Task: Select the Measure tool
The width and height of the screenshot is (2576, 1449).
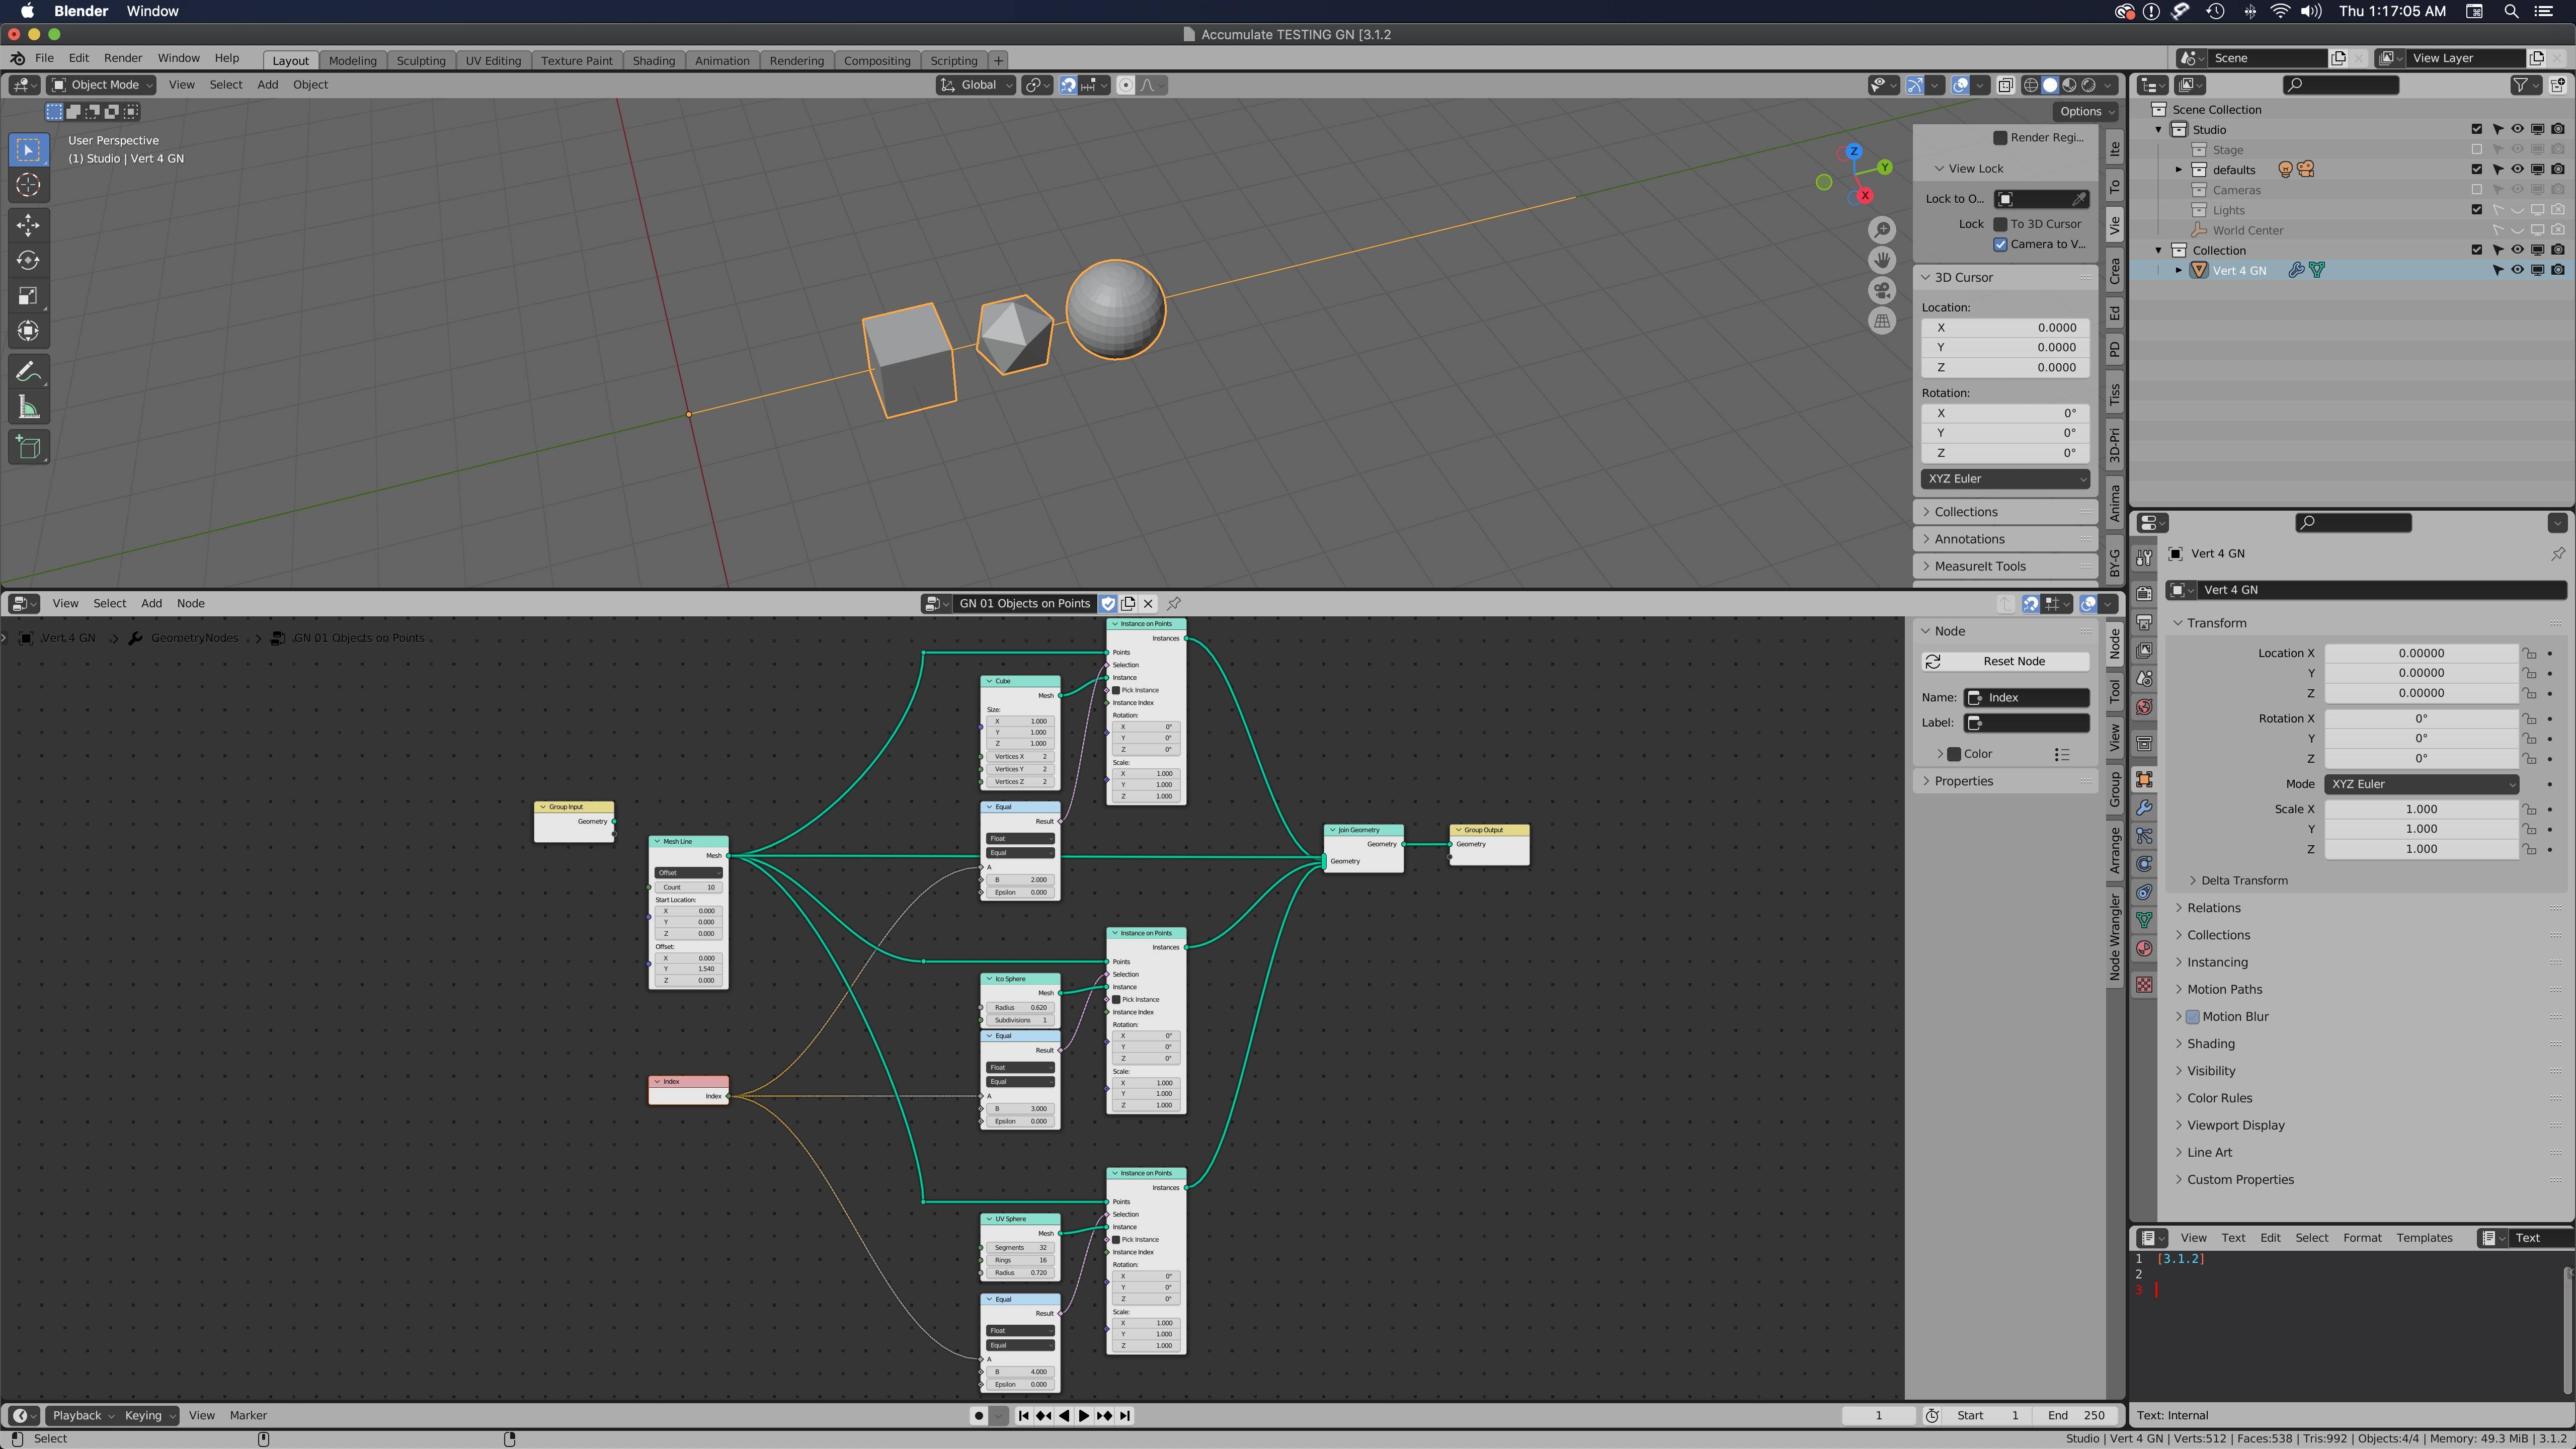Action: click(x=28, y=407)
